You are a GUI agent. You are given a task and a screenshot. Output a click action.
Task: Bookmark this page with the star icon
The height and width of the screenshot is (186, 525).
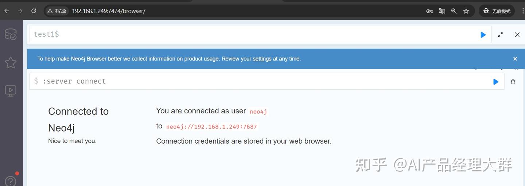[x=466, y=11]
